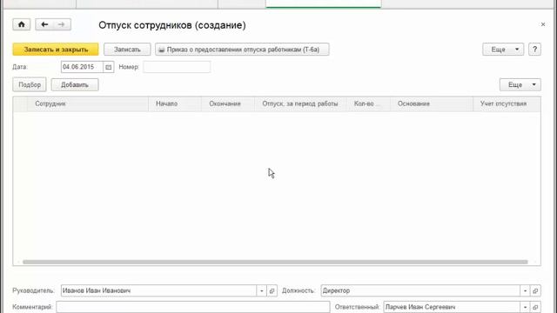Focus the Комментарий input field

coord(193,307)
